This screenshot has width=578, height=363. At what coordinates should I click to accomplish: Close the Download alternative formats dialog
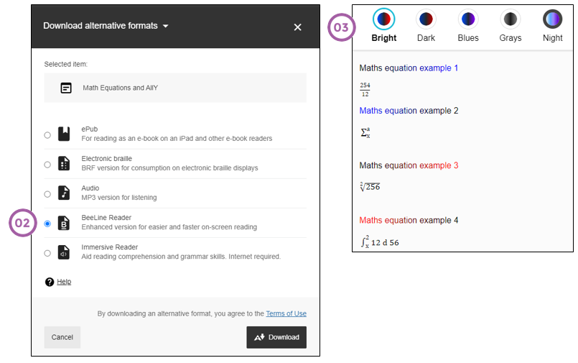click(x=297, y=27)
